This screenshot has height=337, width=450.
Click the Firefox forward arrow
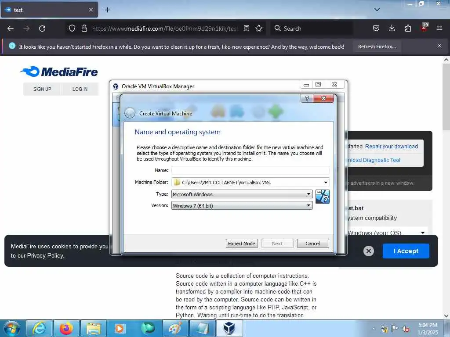click(26, 29)
